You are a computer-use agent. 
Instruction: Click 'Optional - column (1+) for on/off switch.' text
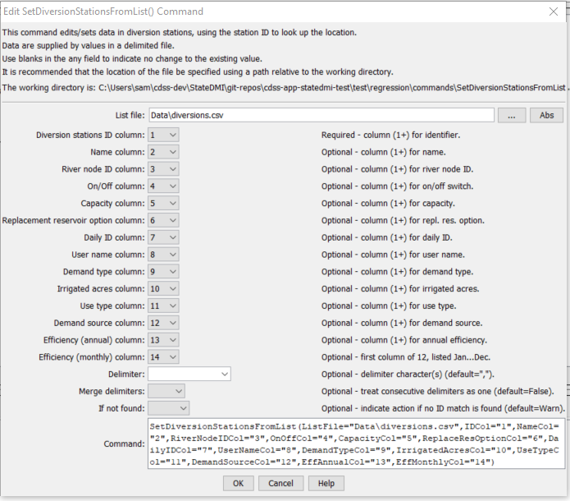tap(397, 186)
